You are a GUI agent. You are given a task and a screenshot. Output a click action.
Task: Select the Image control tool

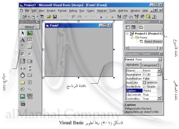pos(23,96)
